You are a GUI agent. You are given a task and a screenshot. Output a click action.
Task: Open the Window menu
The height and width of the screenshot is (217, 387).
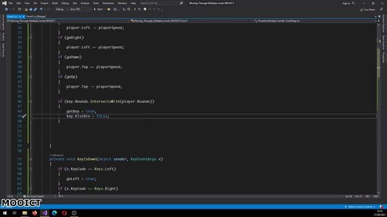point(122,3)
